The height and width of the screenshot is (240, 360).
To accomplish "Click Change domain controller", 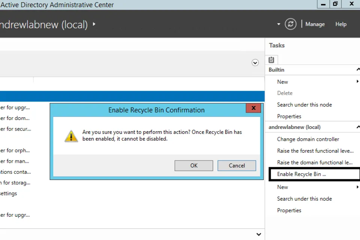I will coord(308,139).
